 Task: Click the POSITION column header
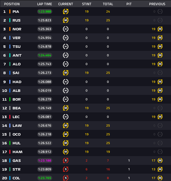(12, 4)
